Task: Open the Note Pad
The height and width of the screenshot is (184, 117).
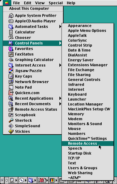Action: pos(32,87)
